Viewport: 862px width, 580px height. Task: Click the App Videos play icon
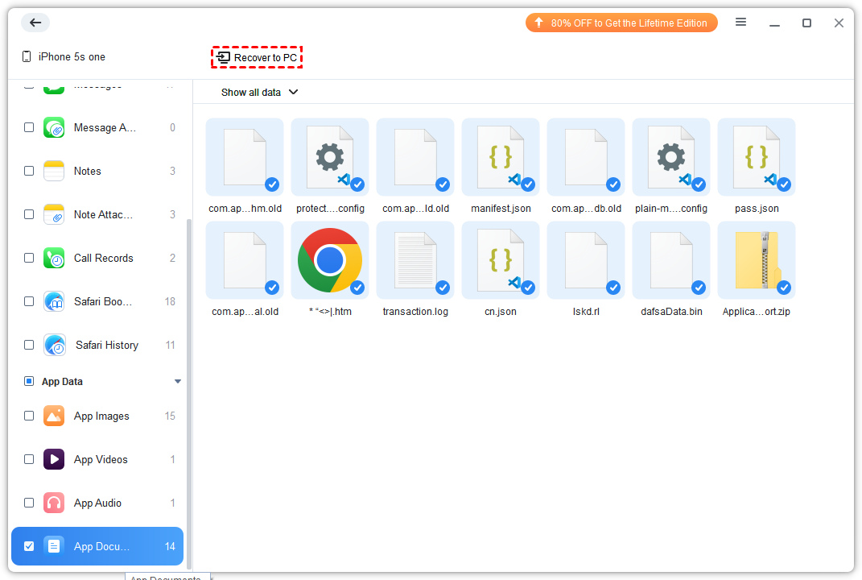54,459
